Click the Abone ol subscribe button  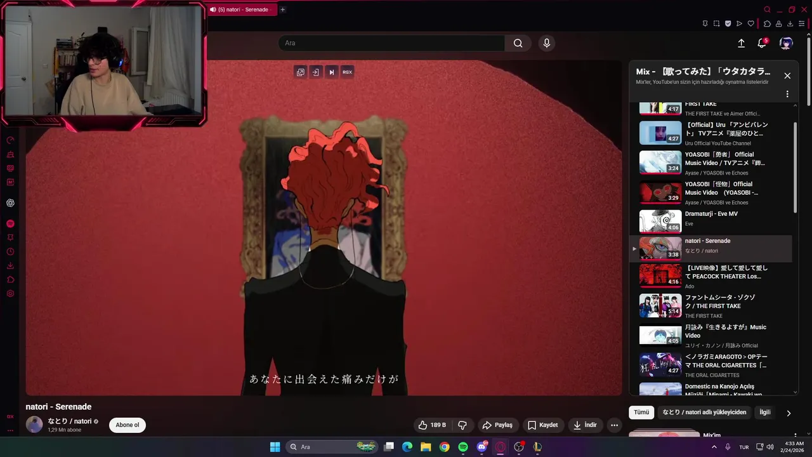128,425
